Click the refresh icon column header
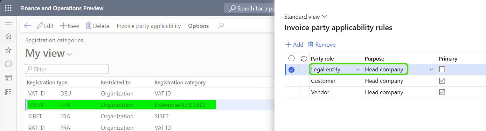This screenshot has height=131, width=486. [x=304, y=59]
